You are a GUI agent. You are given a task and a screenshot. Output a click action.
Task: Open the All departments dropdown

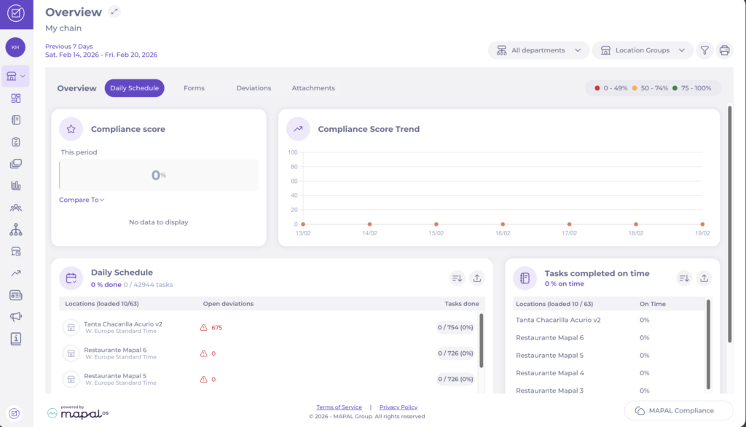(x=538, y=50)
